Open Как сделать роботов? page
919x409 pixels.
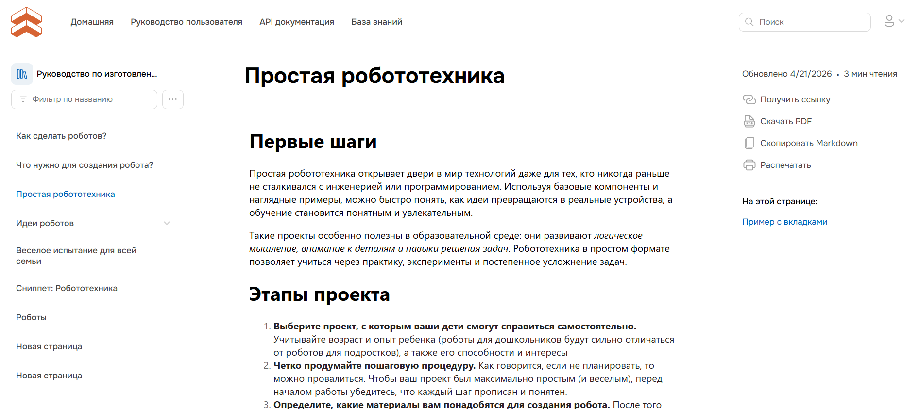pos(61,136)
